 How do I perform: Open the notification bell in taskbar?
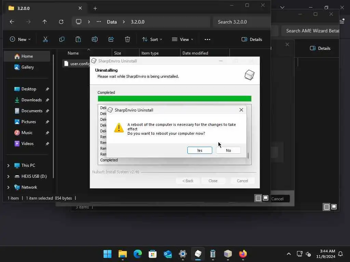tap(340, 254)
